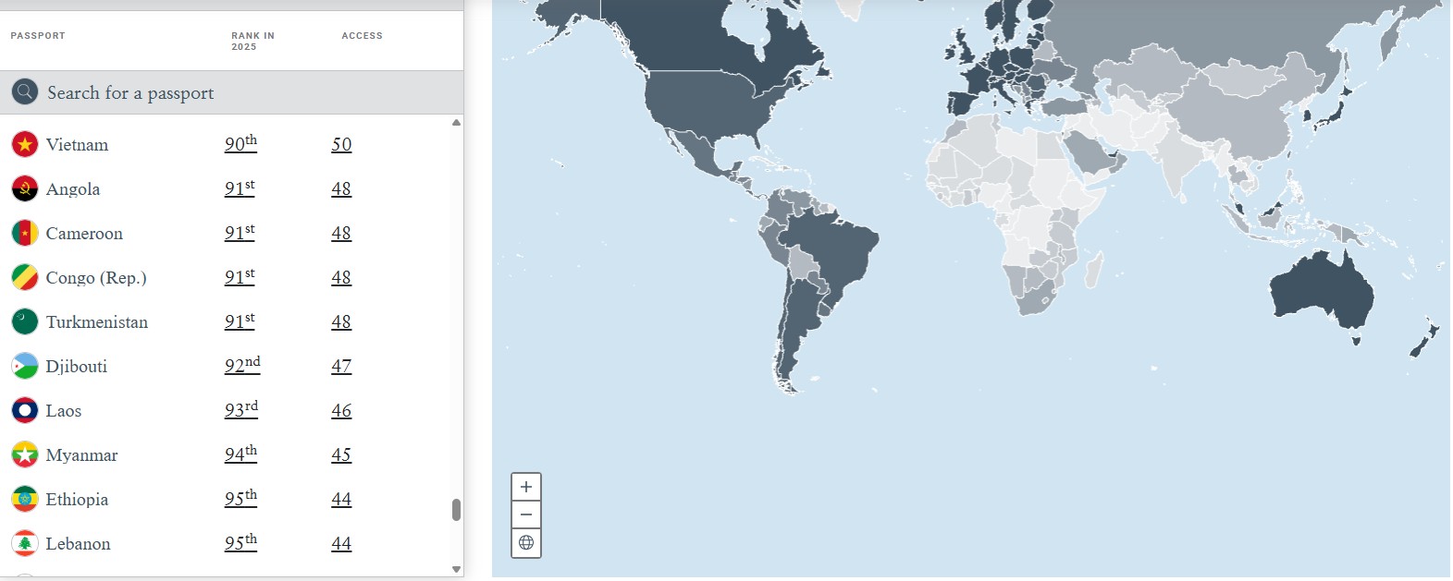1453x581 pixels.
Task: Click the Cameroon flag icon
Action: click(25, 234)
